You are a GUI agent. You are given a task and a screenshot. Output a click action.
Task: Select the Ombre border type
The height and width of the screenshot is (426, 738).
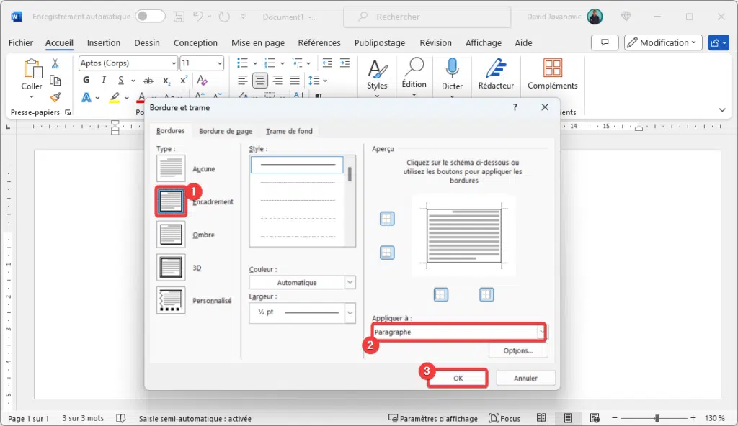[x=170, y=234]
